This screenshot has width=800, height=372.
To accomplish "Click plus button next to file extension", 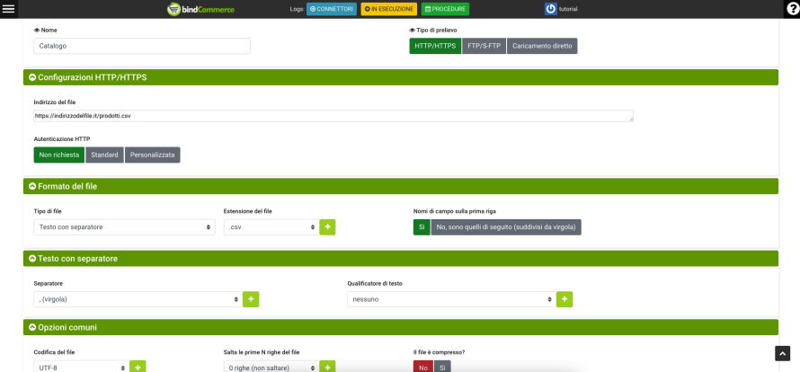I will point(328,227).
